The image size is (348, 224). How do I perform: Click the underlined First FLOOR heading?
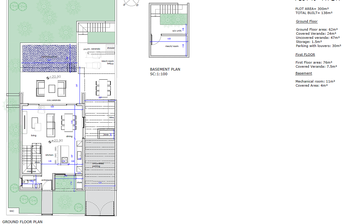pyautogui.click(x=305, y=55)
